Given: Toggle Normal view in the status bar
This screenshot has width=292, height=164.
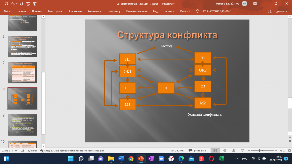Looking at the screenshot, I should [x=215, y=151].
